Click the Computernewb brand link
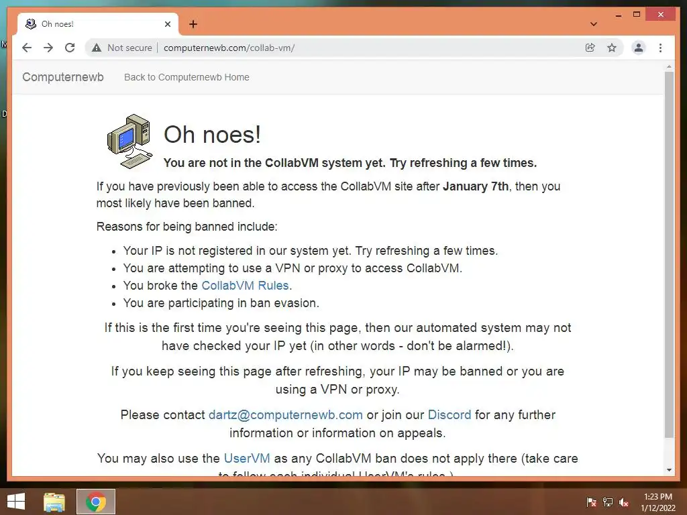The image size is (687, 515). pyautogui.click(x=63, y=77)
